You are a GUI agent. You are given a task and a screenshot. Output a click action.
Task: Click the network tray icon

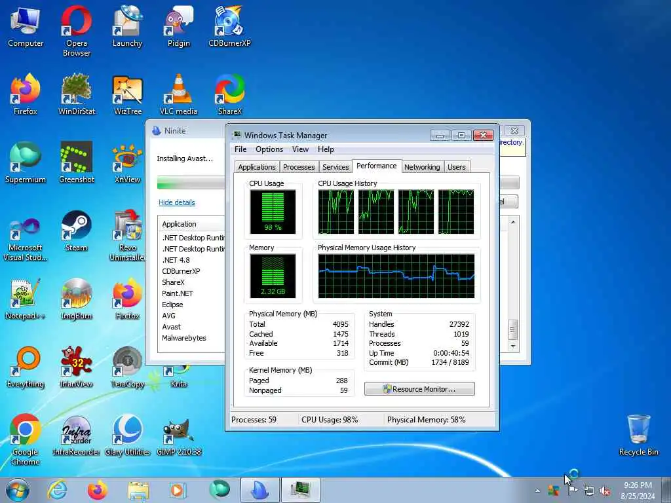(589, 491)
